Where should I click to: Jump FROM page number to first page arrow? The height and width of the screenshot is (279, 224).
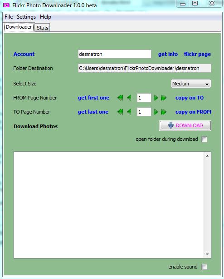tap(120, 98)
